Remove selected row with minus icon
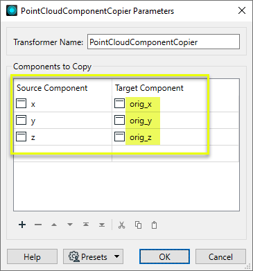Screen dimensions: 253x271 (x=38, y=225)
